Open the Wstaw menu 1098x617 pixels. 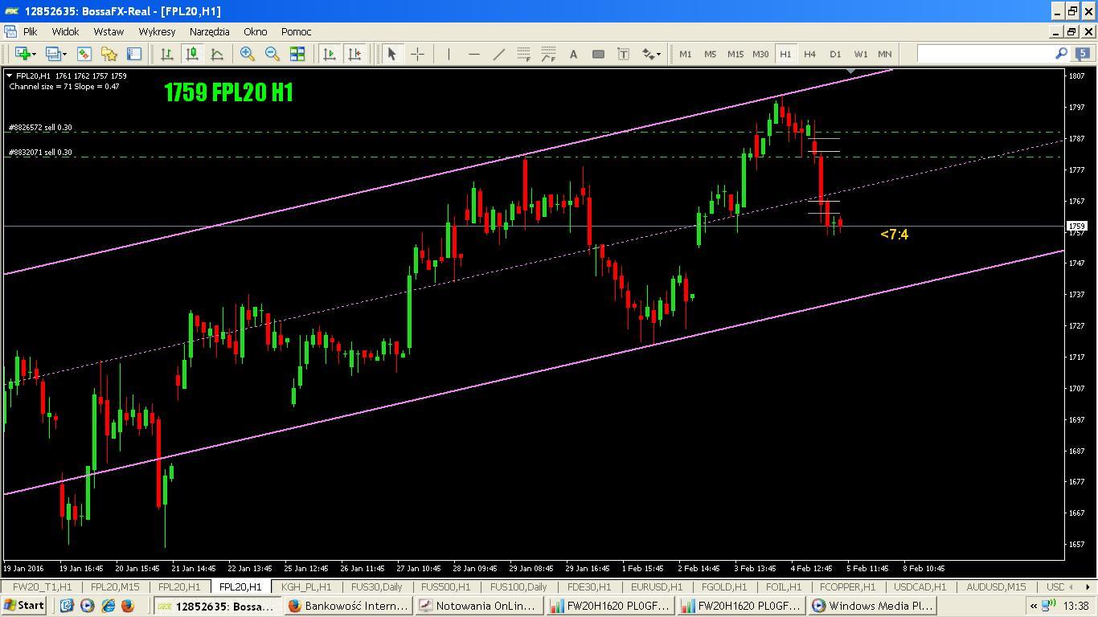(x=109, y=31)
